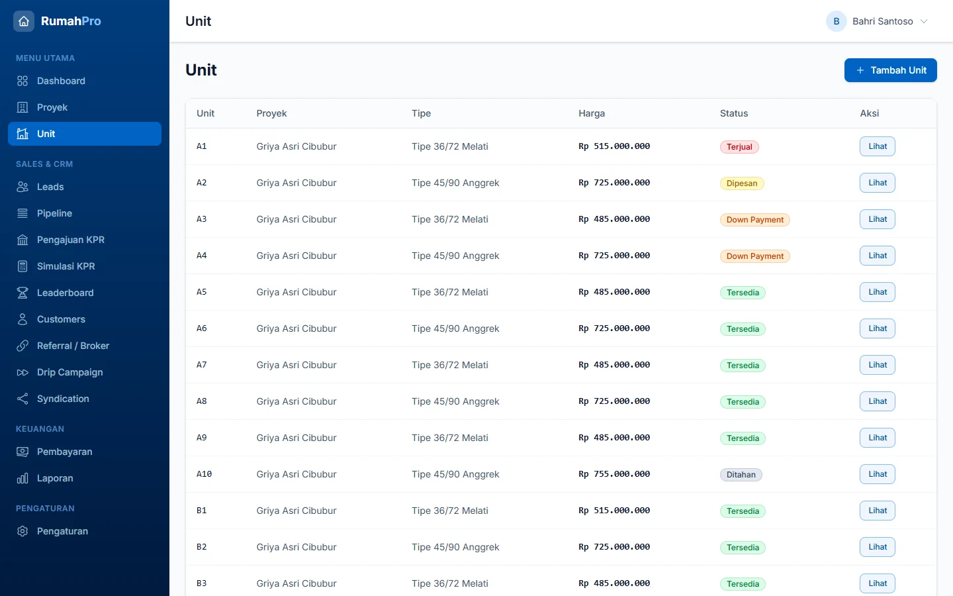Click the B avatar circle
This screenshot has height=596, width=953.
pos(837,21)
